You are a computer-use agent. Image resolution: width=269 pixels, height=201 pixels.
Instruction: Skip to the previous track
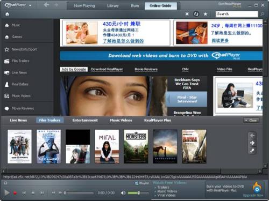(24, 193)
